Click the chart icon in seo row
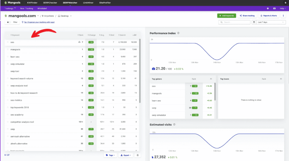289x161 pixels. tap(79, 42)
